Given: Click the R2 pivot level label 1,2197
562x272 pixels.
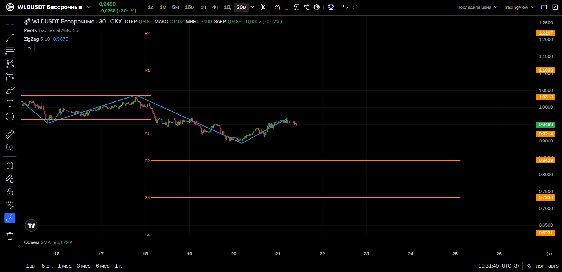Looking at the screenshot, I should coord(546,33).
